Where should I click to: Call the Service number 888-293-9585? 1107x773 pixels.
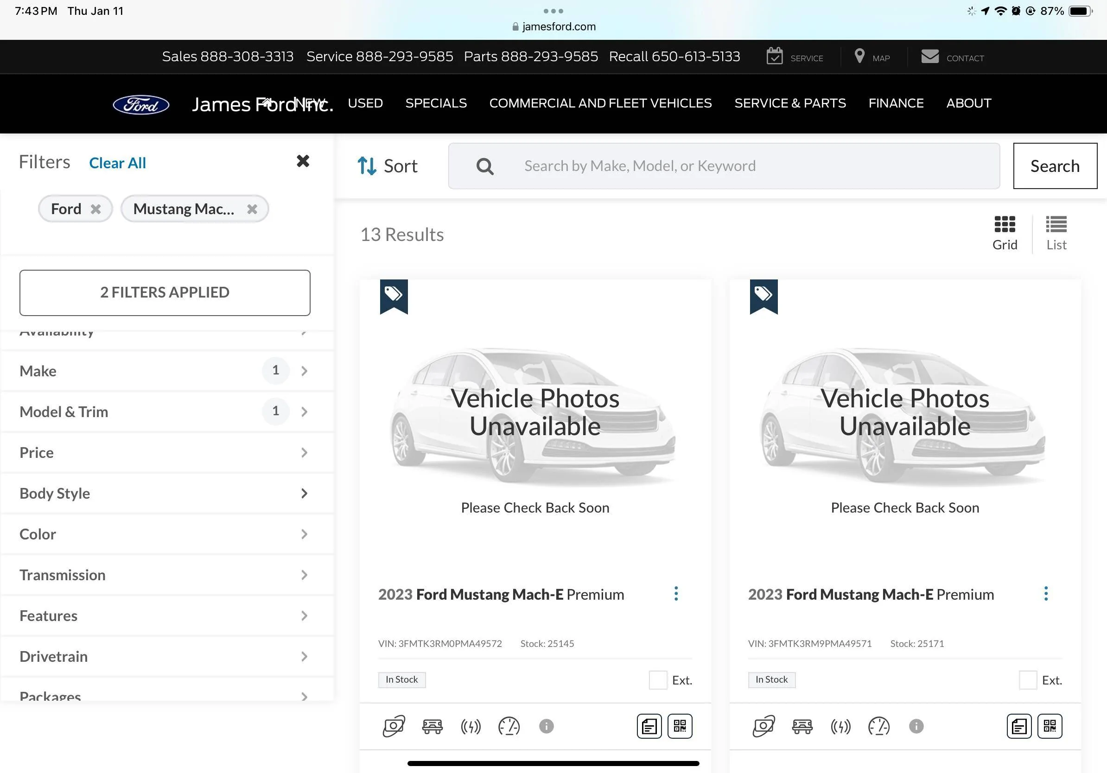380,57
